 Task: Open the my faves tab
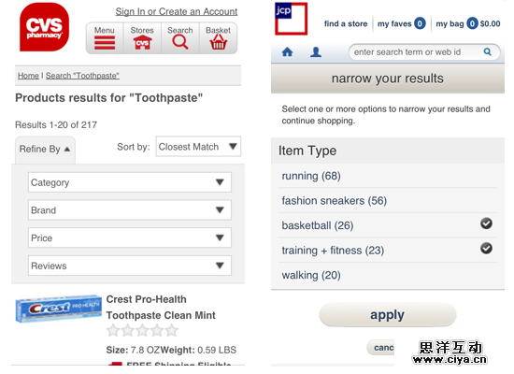pyautogui.click(x=401, y=23)
